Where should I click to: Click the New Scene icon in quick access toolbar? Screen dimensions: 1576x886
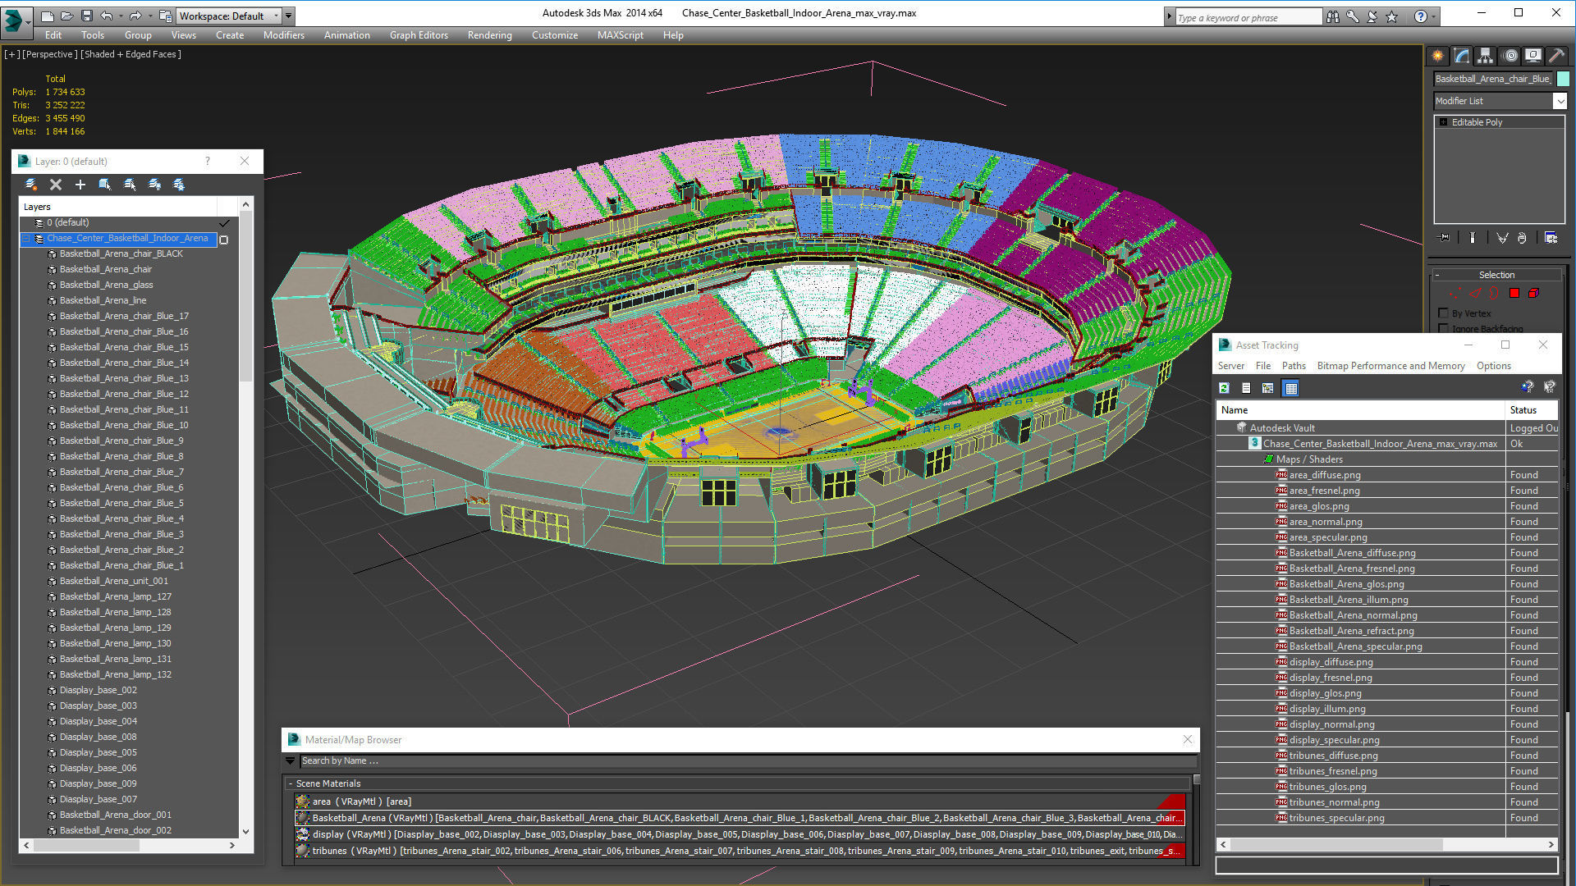[48, 16]
